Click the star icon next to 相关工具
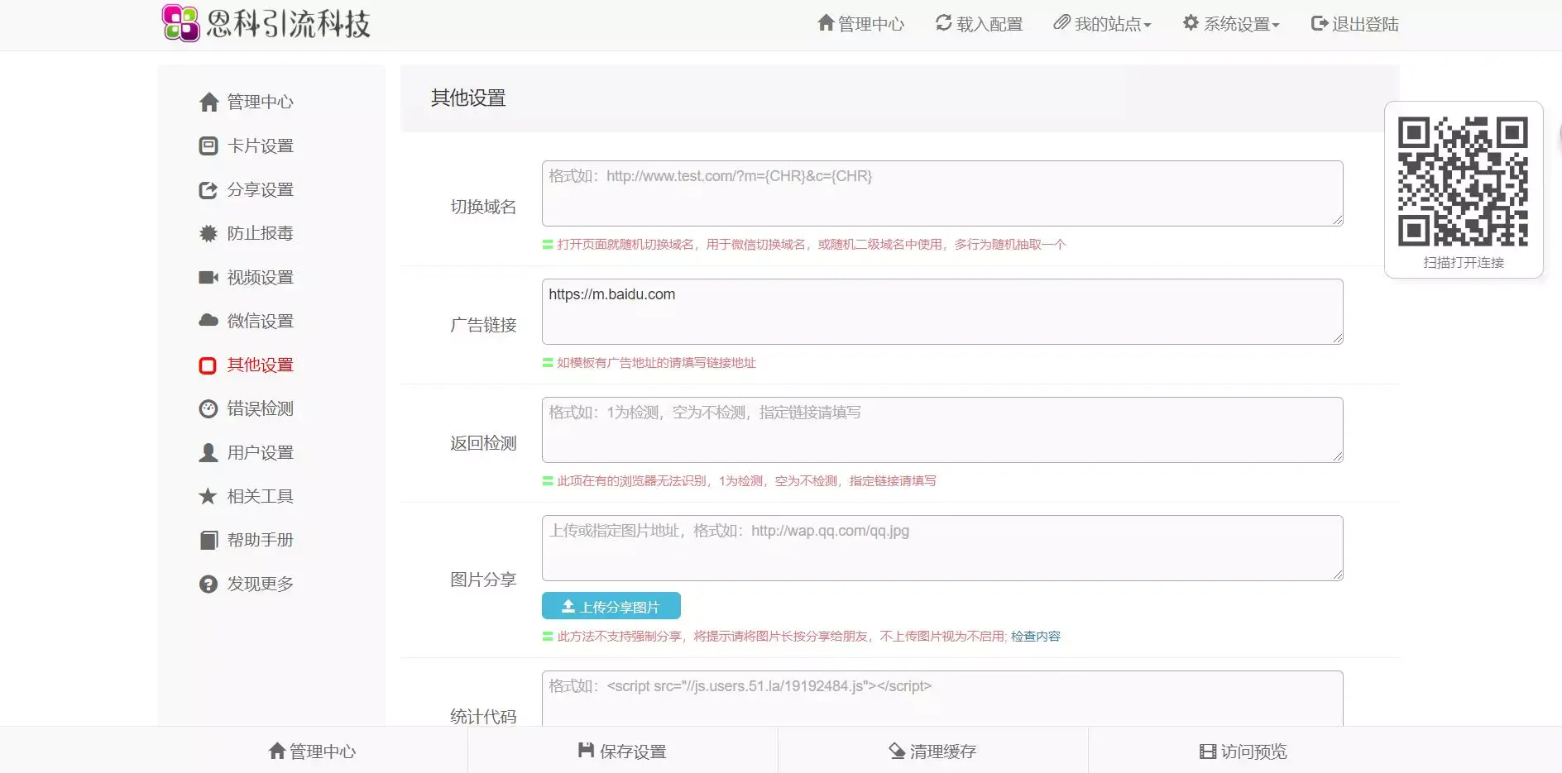1562x773 pixels. click(208, 496)
